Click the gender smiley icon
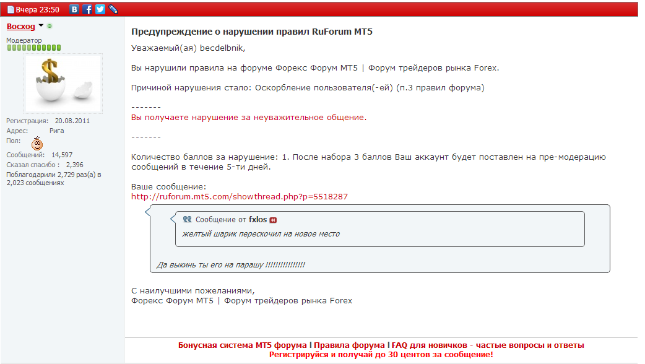The width and height of the screenshot is (645, 364). [x=37, y=143]
